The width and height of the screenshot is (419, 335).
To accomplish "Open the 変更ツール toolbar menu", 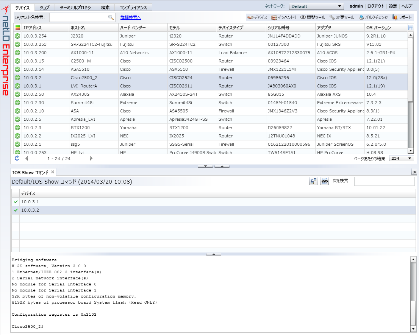I will coord(342,17).
